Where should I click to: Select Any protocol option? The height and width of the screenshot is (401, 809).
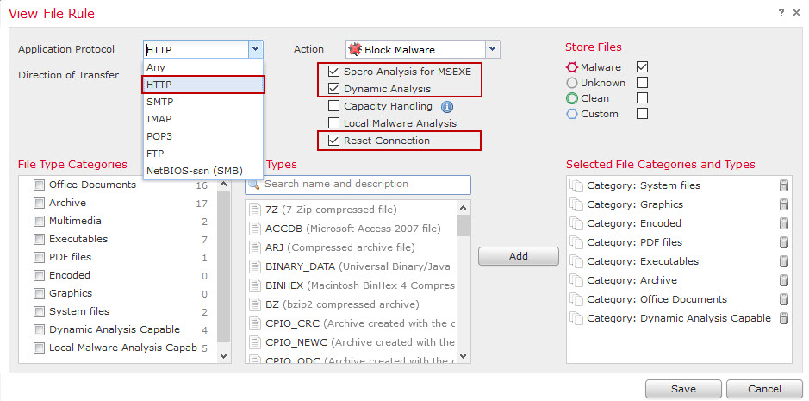[x=203, y=67]
